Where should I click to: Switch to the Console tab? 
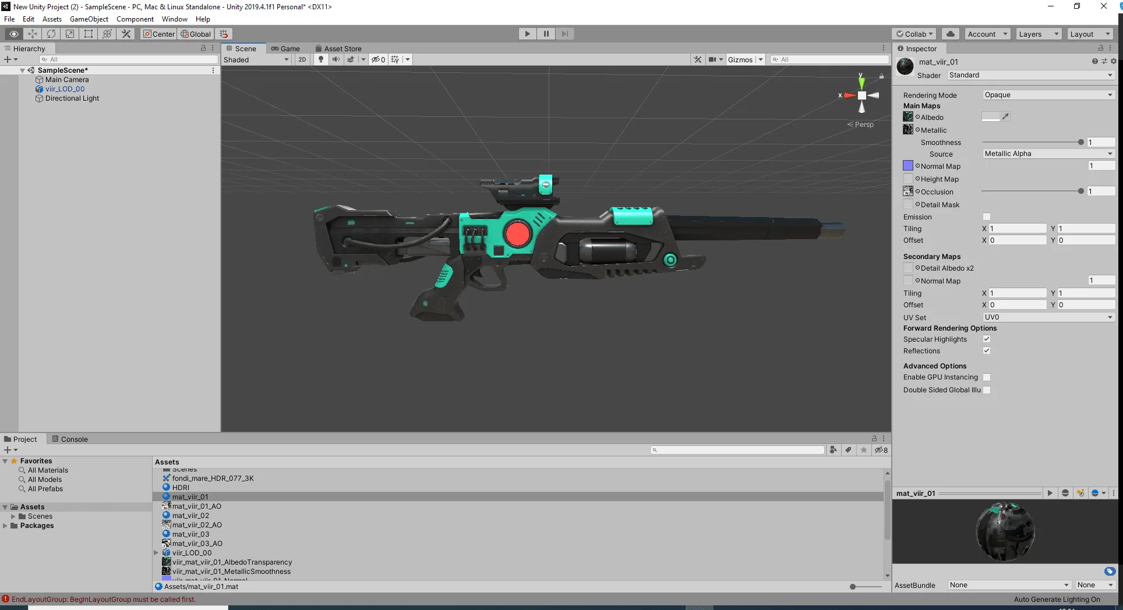[70, 439]
